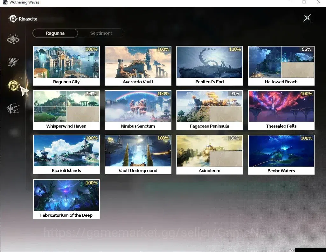Switch to the Septimont tab

(x=101, y=33)
